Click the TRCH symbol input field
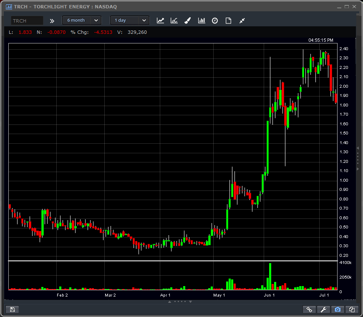The height and width of the screenshot is (317, 363). coord(27,20)
